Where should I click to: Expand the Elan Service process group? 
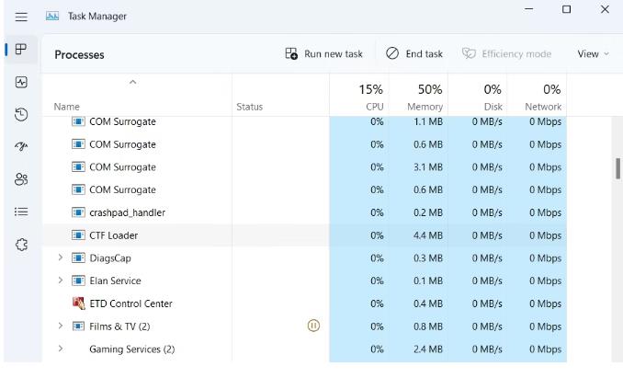(60, 281)
